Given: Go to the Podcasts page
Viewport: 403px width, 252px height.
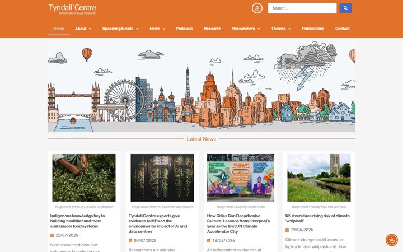Looking at the screenshot, I should coord(184,29).
